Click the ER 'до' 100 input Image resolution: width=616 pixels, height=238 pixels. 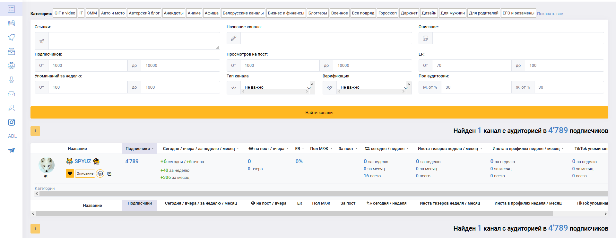564,66
